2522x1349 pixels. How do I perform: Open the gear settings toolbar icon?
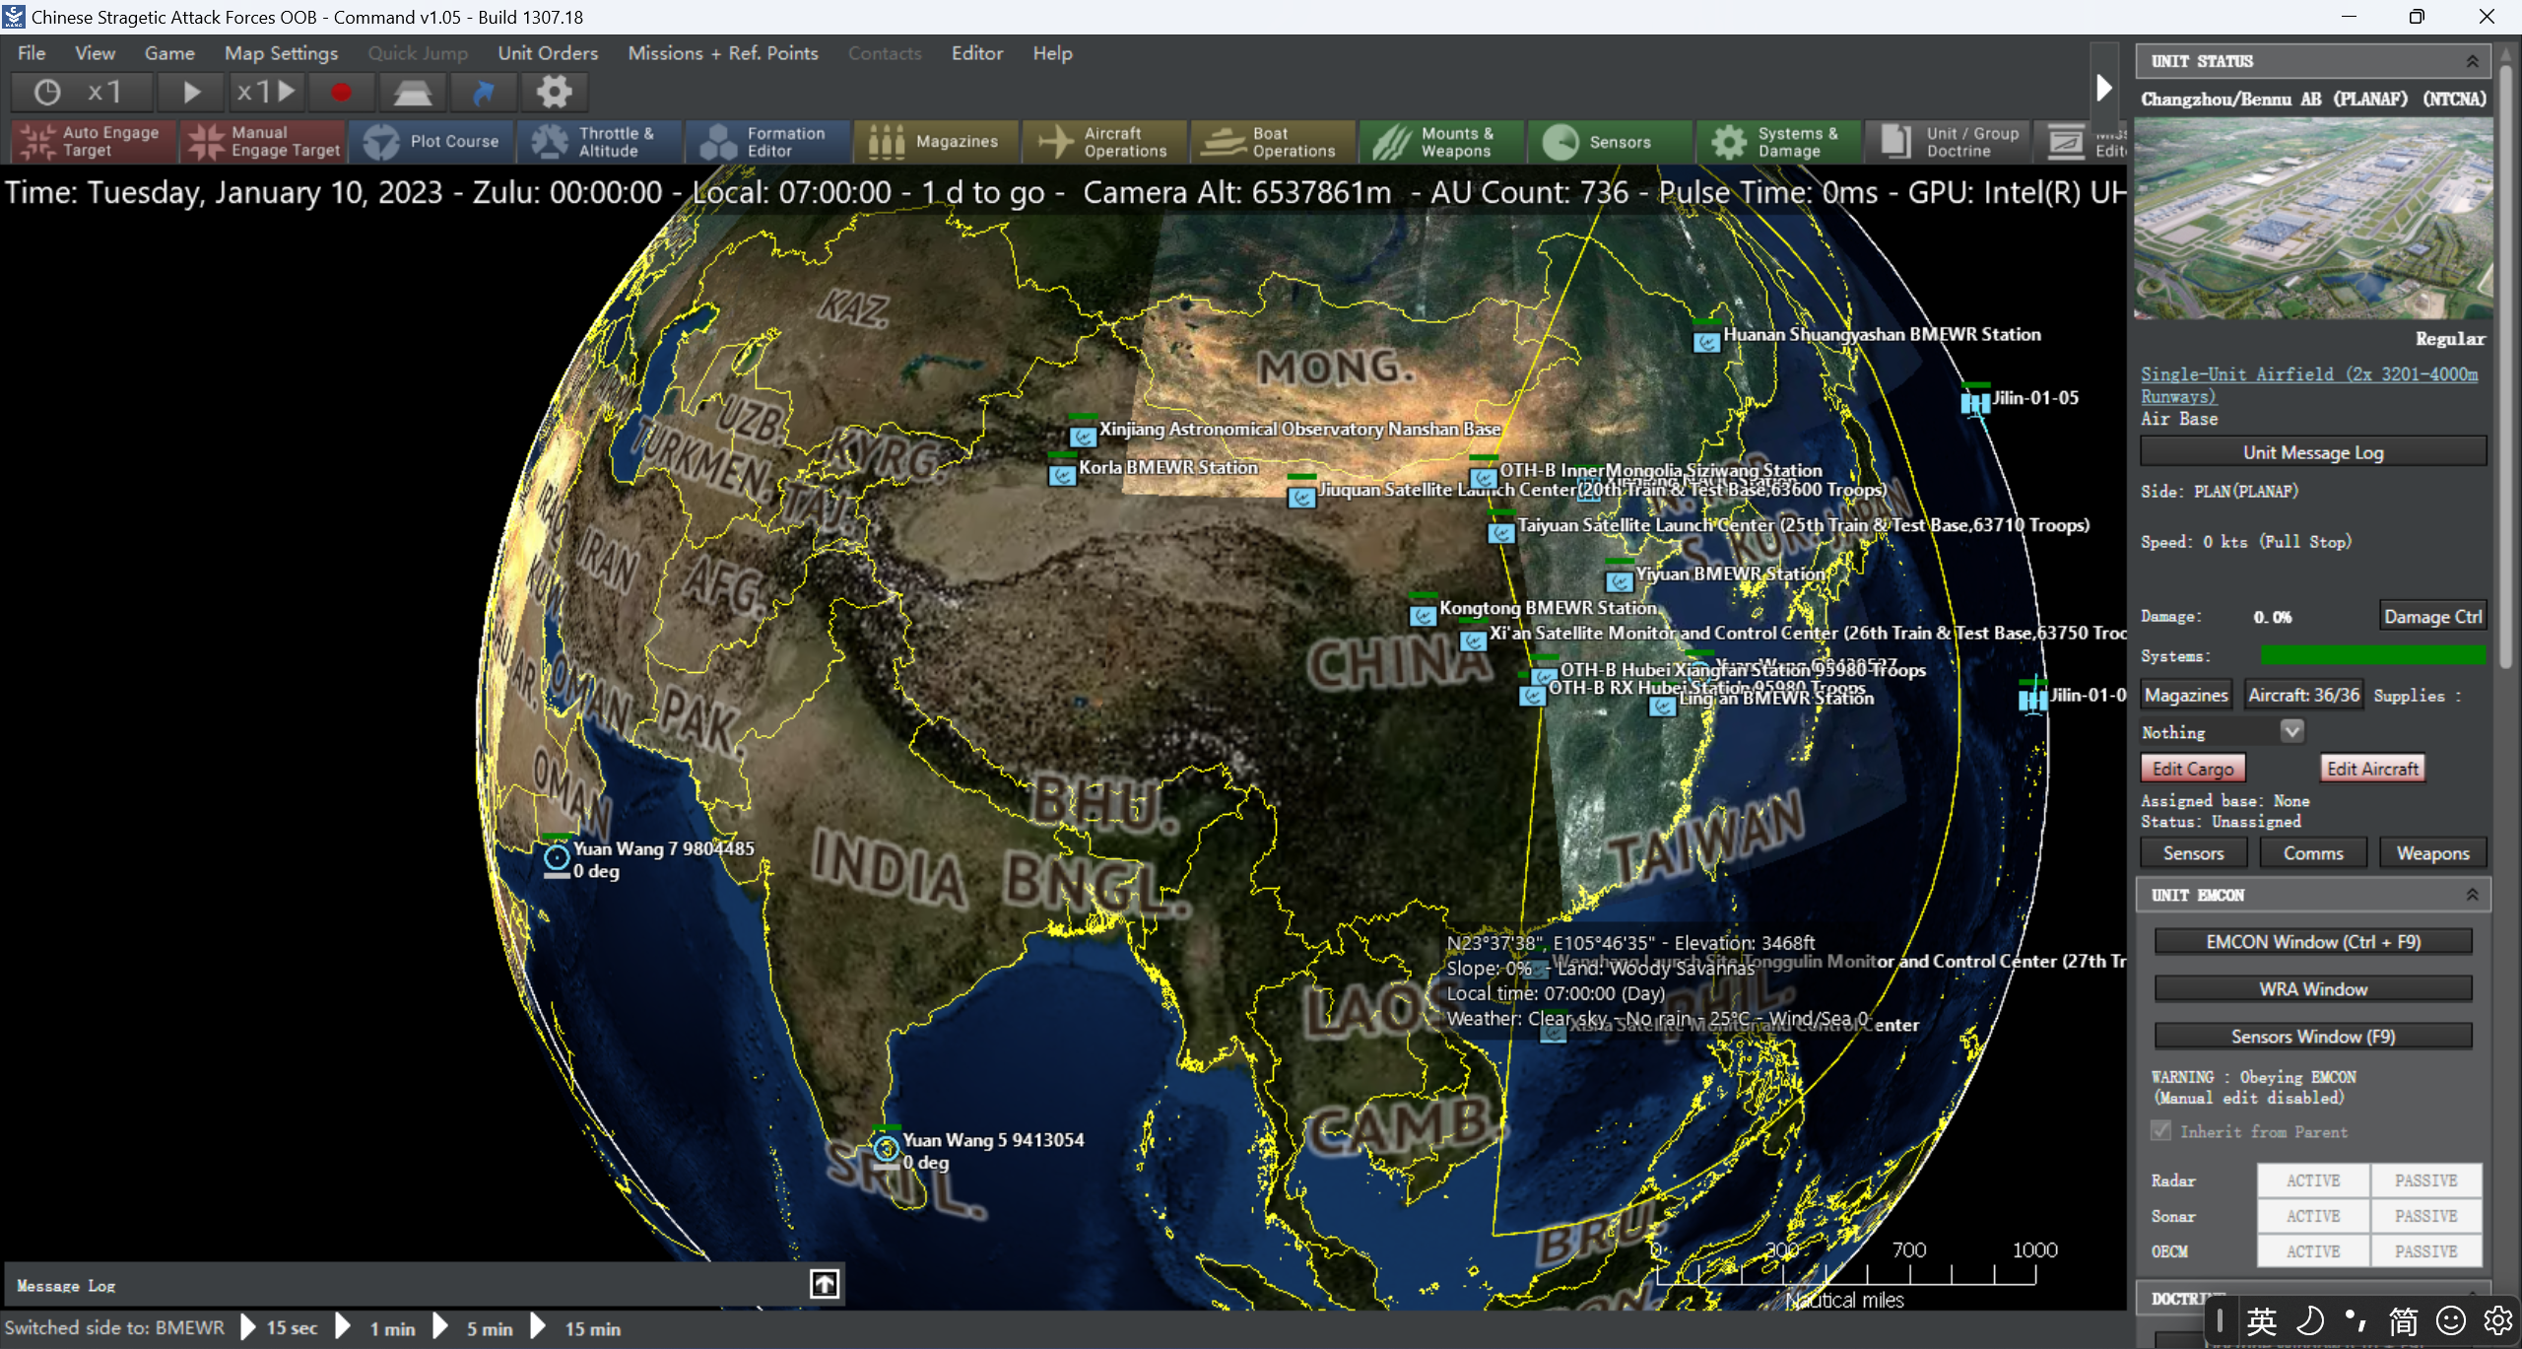[x=554, y=93]
